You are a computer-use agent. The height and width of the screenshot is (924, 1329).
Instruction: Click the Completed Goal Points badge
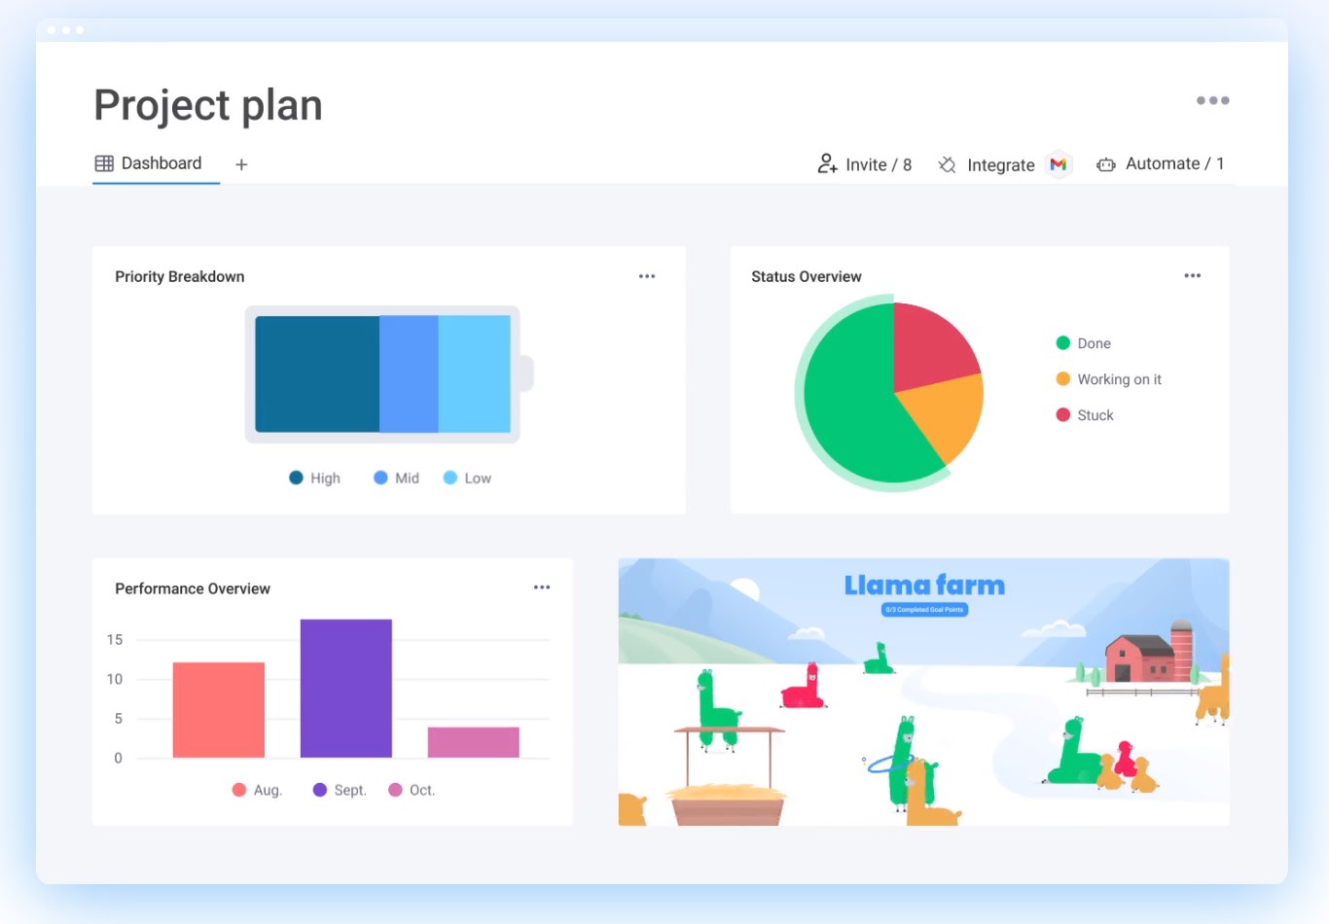tap(924, 610)
